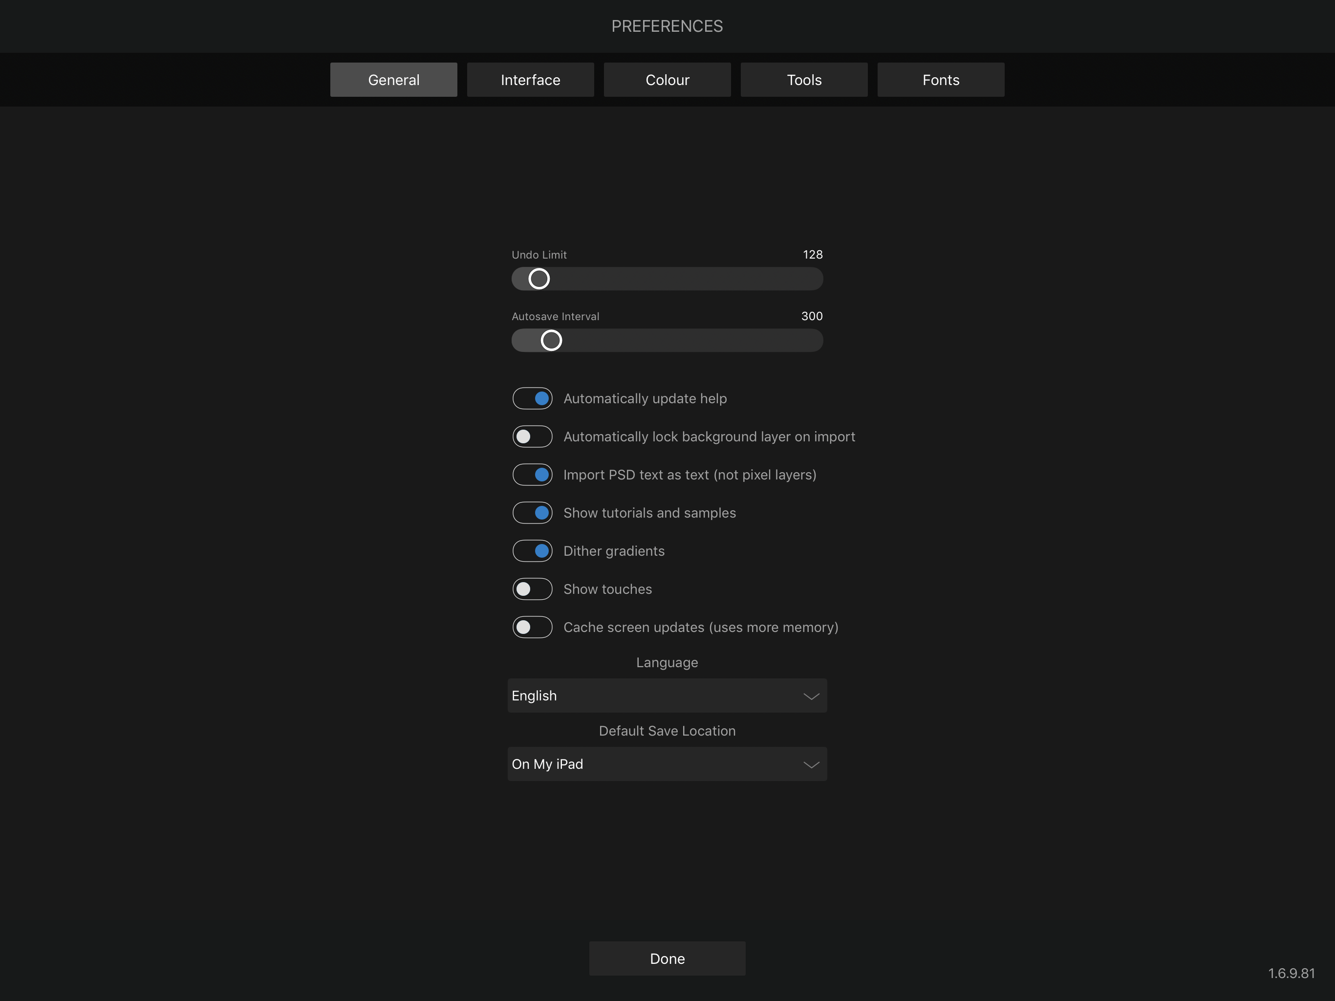Click the Autosave Interval label
Image resolution: width=1335 pixels, height=1001 pixels.
click(x=555, y=316)
